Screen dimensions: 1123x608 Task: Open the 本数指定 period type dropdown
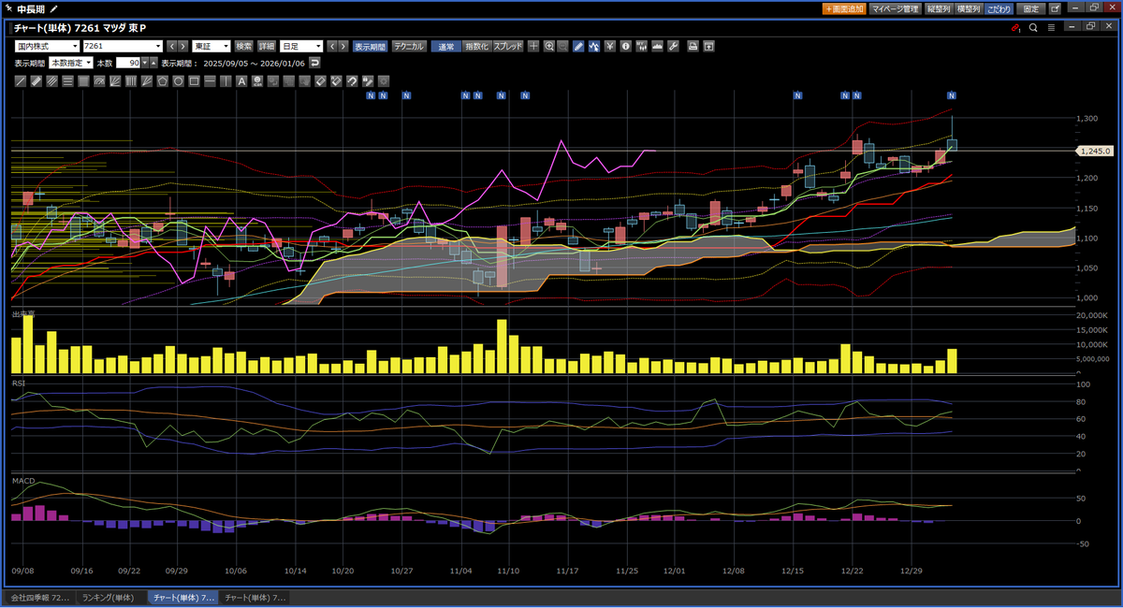pos(70,63)
